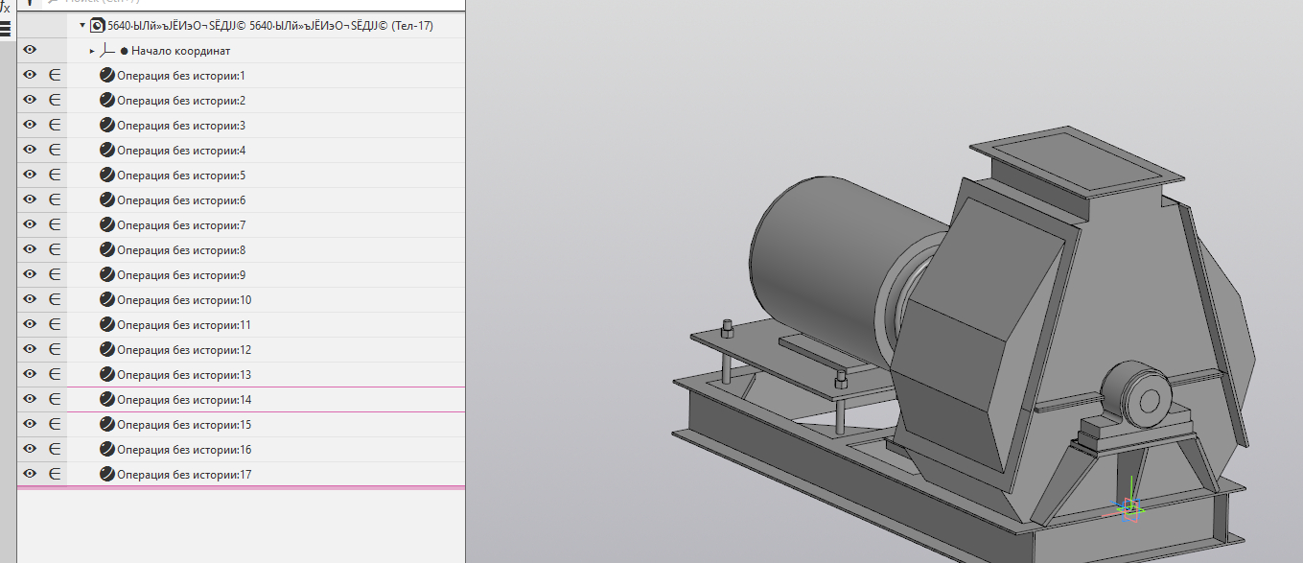Collapse the root part tree node
This screenshot has width=1303, height=563.
coord(82,26)
